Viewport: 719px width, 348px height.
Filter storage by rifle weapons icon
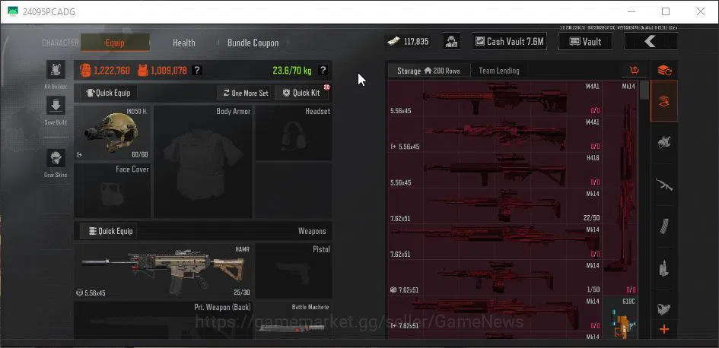tap(664, 185)
